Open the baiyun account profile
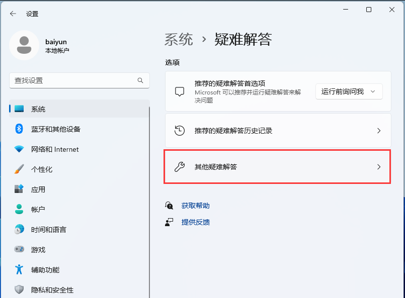The image size is (405, 298). click(x=45, y=45)
